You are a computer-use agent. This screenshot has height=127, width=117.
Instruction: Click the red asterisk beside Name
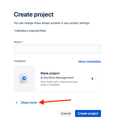click(22, 41)
